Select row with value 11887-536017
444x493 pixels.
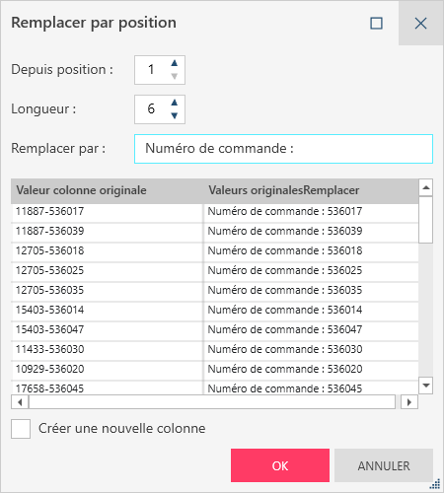pyautogui.click(x=215, y=211)
